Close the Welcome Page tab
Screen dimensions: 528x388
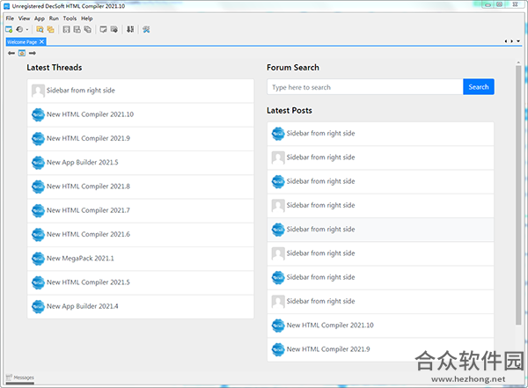coord(41,41)
